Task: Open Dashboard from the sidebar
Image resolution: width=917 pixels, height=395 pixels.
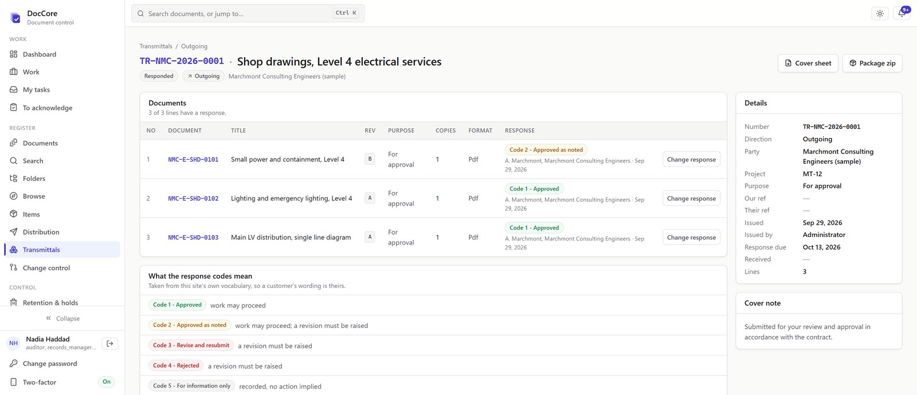Action: point(62,54)
